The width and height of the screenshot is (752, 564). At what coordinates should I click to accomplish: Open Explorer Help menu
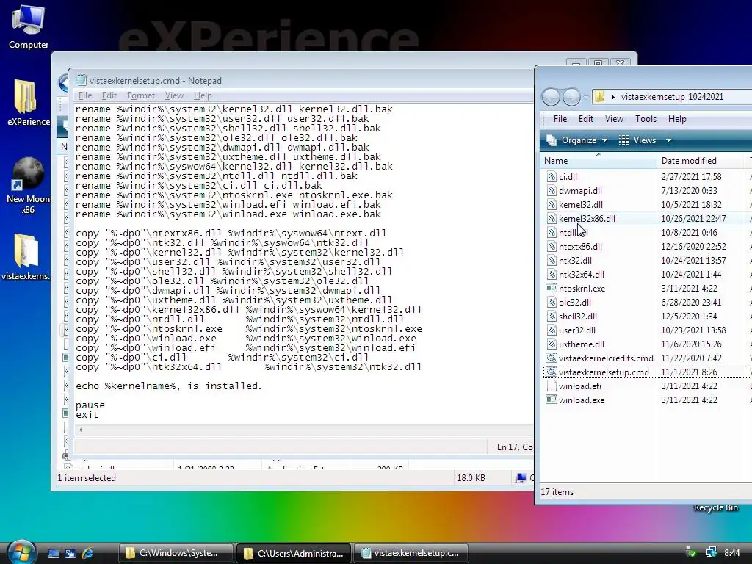coord(677,119)
